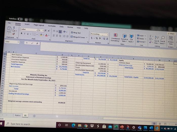This screenshot has height=132, width=177.
Task: Open Microsoft Edge from the taskbar
Action: pos(74,125)
